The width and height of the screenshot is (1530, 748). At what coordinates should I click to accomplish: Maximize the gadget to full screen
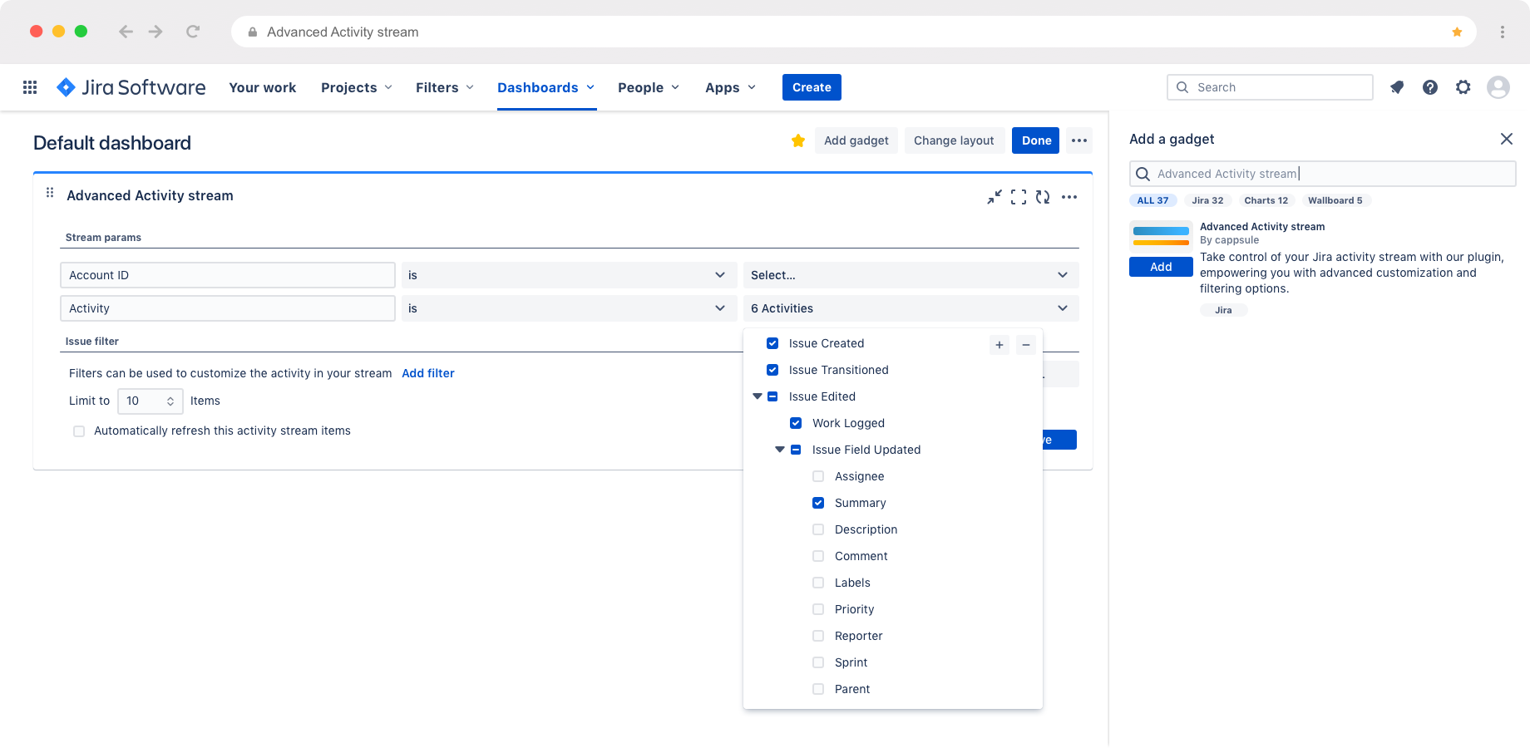tap(1019, 197)
